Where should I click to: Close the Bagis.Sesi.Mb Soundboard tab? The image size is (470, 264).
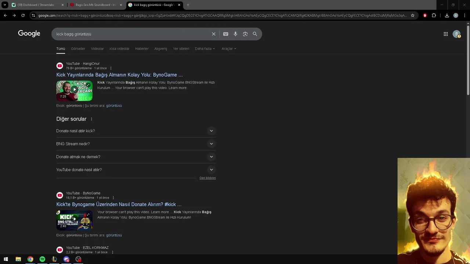point(121,5)
